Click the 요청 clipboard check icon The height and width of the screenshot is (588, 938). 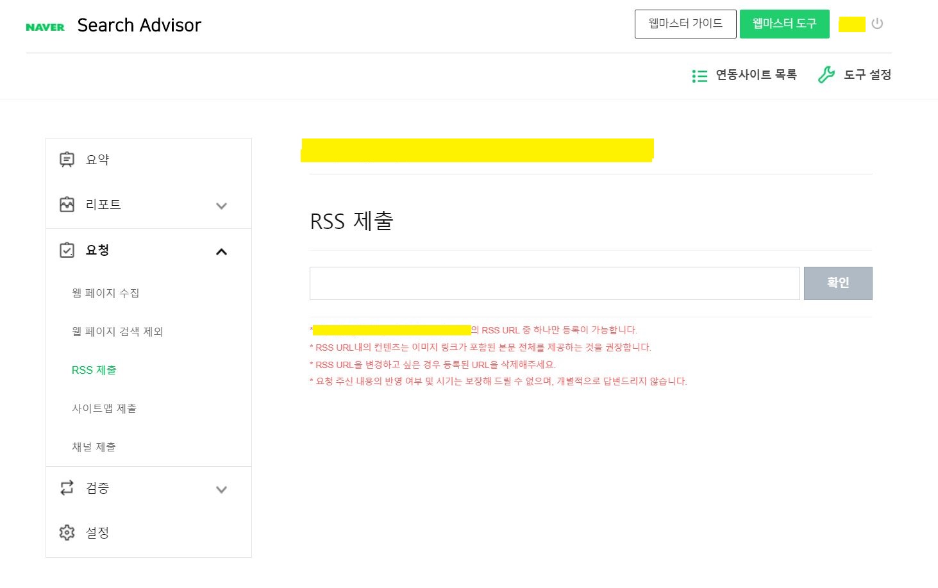(x=67, y=250)
